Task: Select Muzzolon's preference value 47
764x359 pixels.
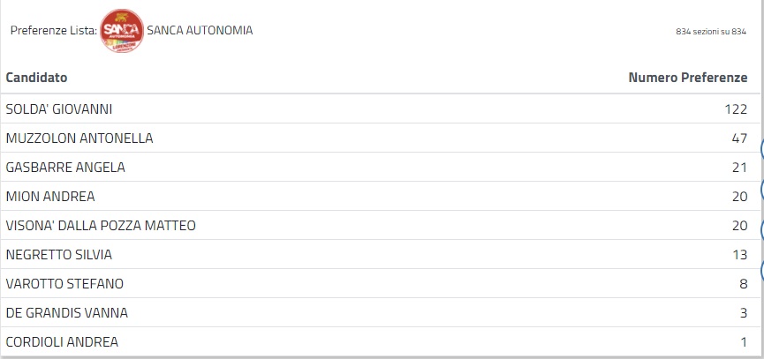Action: pyautogui.click(x=740, y=138)
